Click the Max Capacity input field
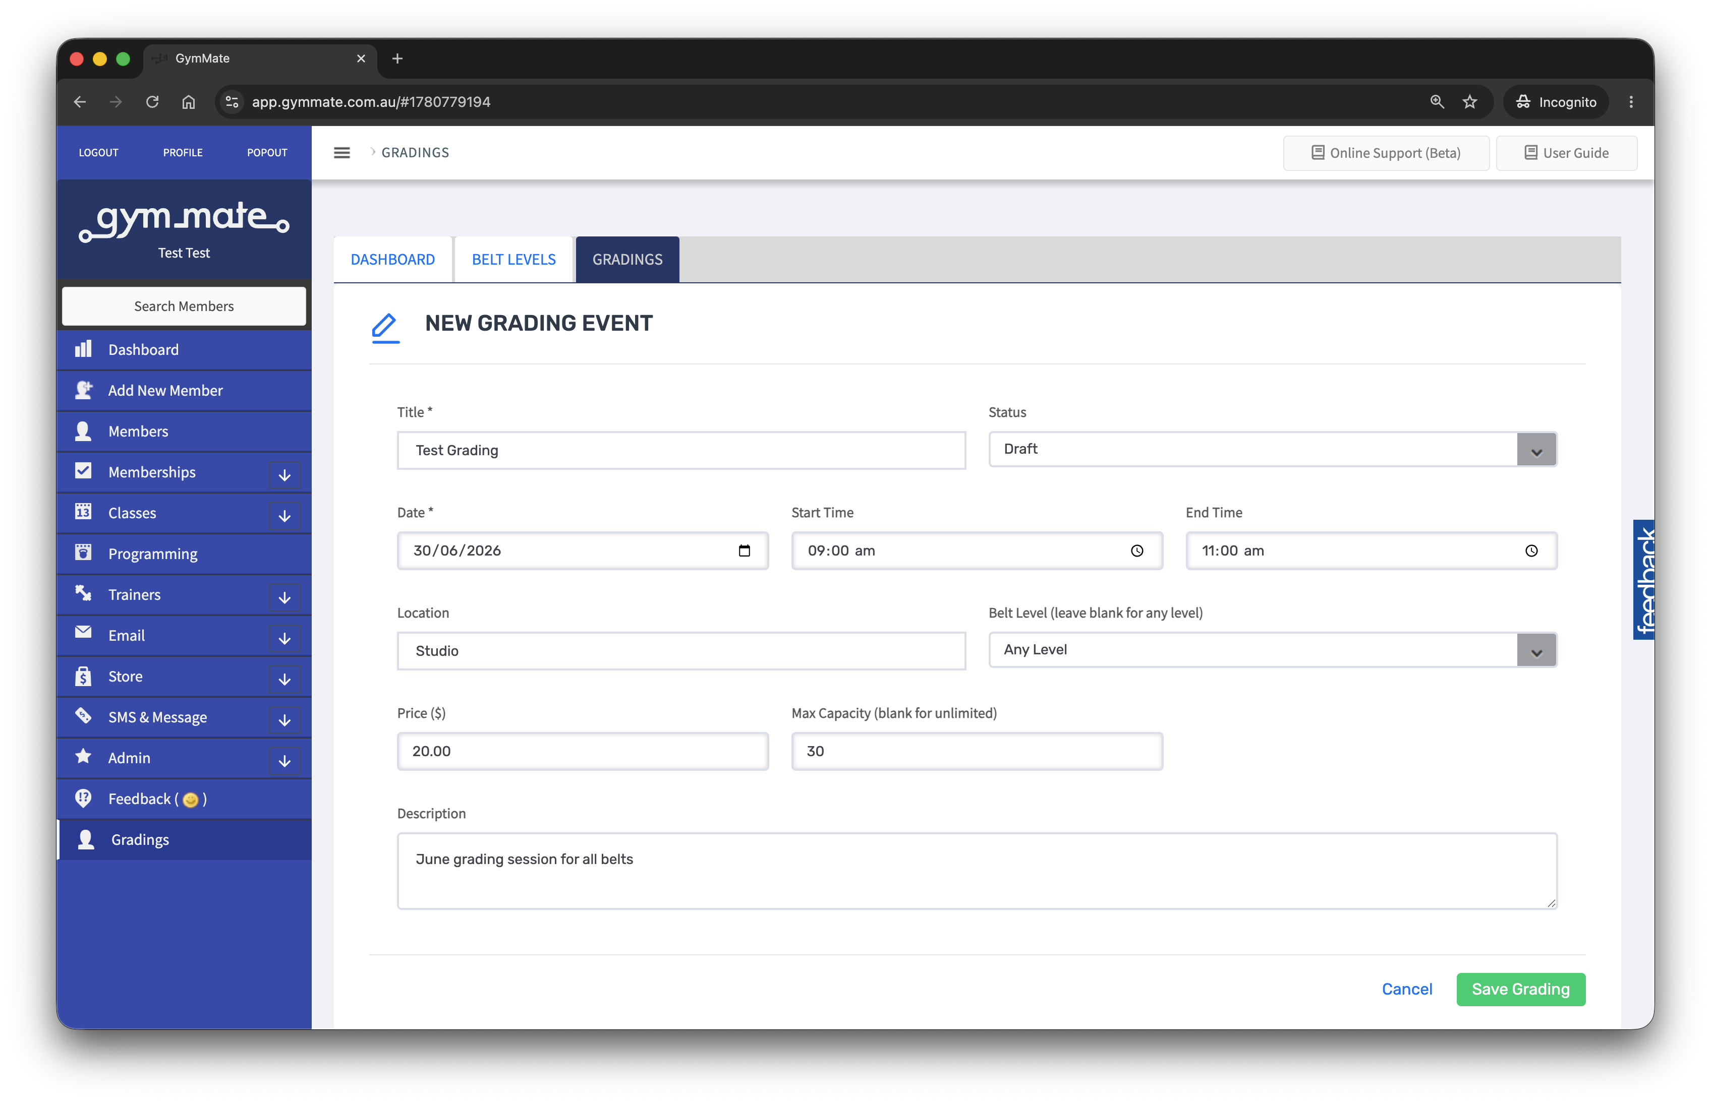This screenshot has height=1104, width=1711. tap(978, 751)
